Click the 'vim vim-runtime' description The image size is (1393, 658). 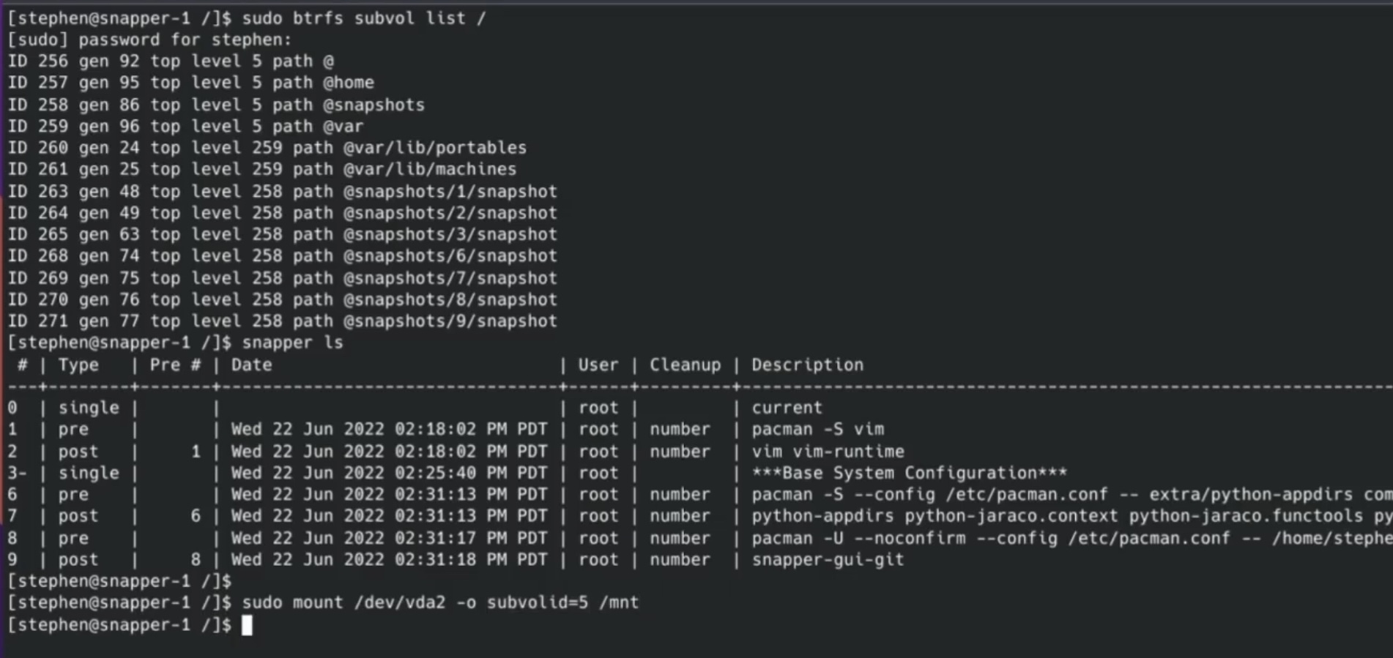pyautogui.click(x=828, y=452)
